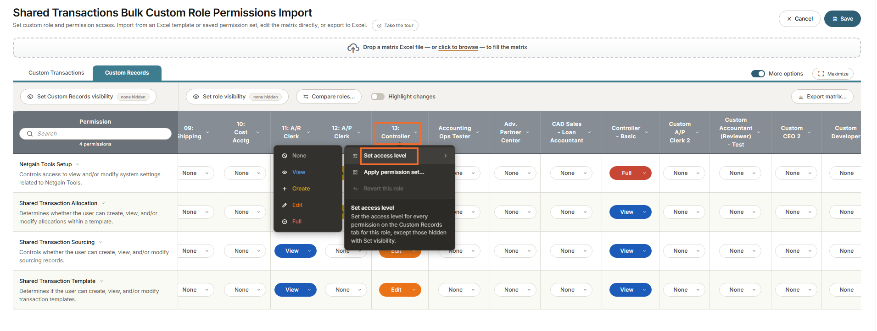Choose Full in the access level submenu
This screenshot has height=331, width=877.
coord(308,222)
